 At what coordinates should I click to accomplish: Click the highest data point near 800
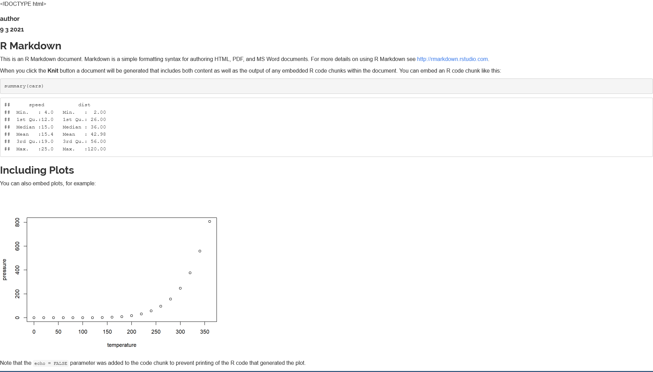pyautogui.click(x=210, y=221)
